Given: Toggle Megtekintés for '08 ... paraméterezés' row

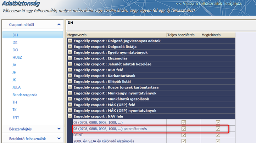Looking at the screenshot, I should click(218, 128).
